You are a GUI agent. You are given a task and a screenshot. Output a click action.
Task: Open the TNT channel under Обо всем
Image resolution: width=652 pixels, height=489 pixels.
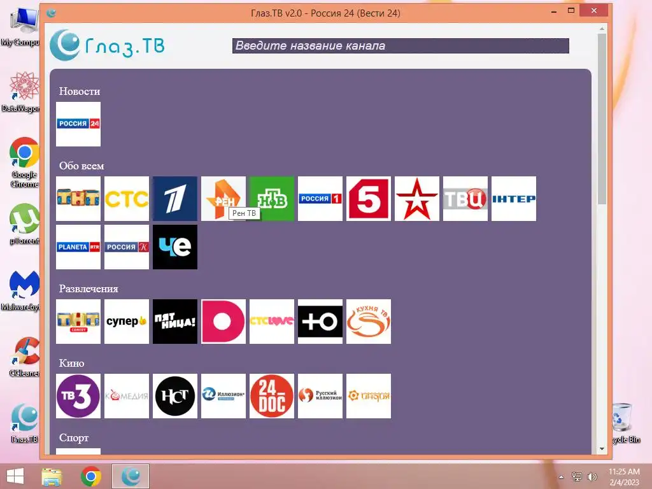(78, 199)
